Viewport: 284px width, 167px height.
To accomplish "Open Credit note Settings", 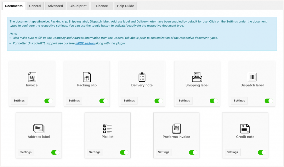I will (232, 152).
